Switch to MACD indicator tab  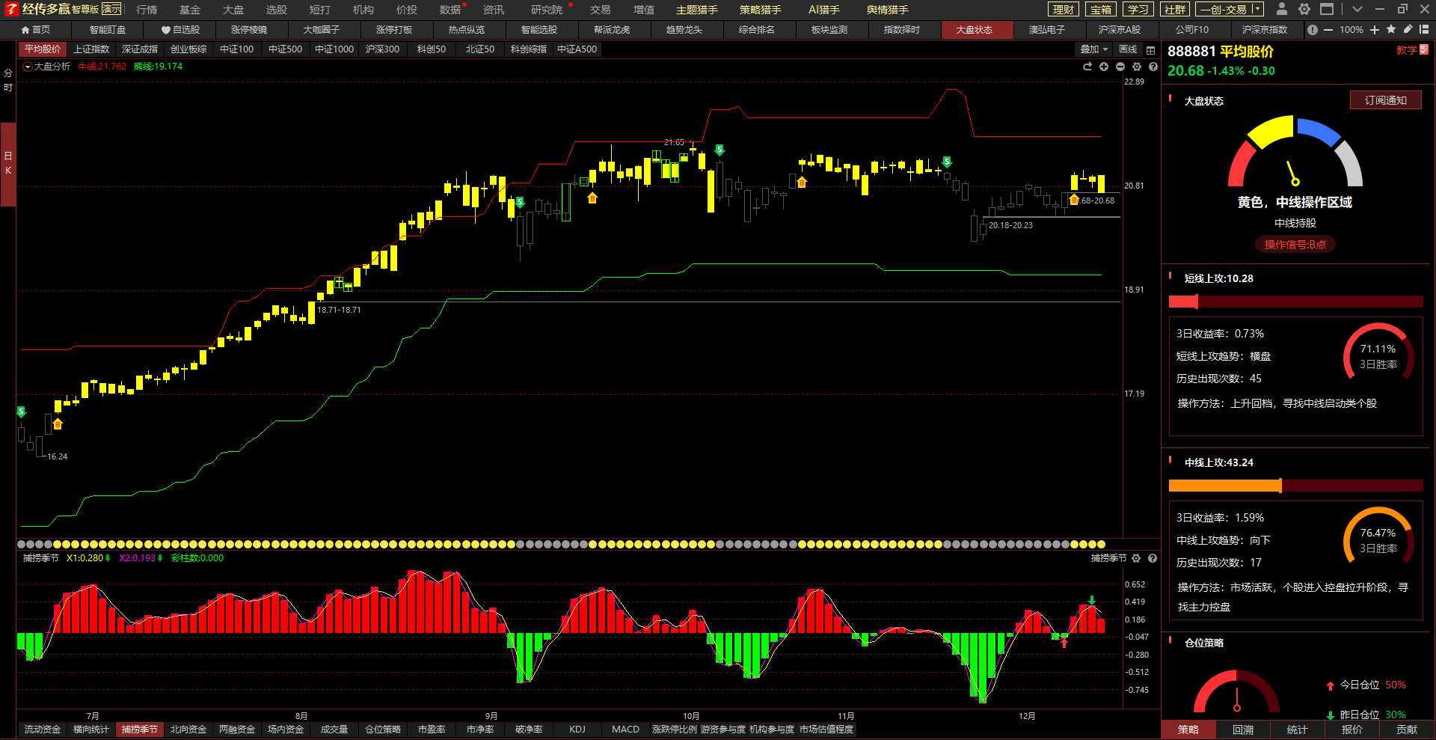pos(625,730)
